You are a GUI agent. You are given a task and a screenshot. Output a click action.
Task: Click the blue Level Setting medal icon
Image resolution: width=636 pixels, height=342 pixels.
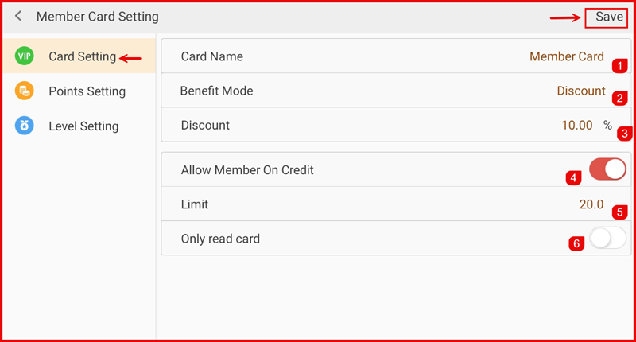24,126
